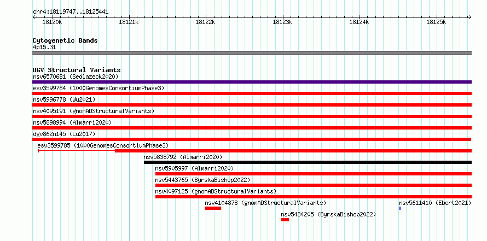The width and height of the screenshot is (487, 241).
Task: Click red bar under nsv5898994
Action: click(x=252, y=128)
